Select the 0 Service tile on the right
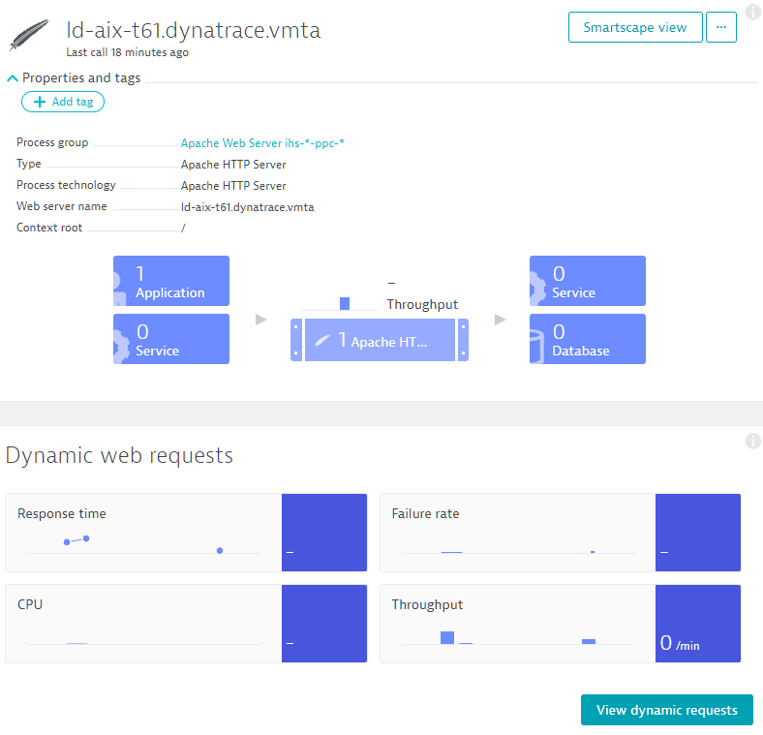 (588, 281)
